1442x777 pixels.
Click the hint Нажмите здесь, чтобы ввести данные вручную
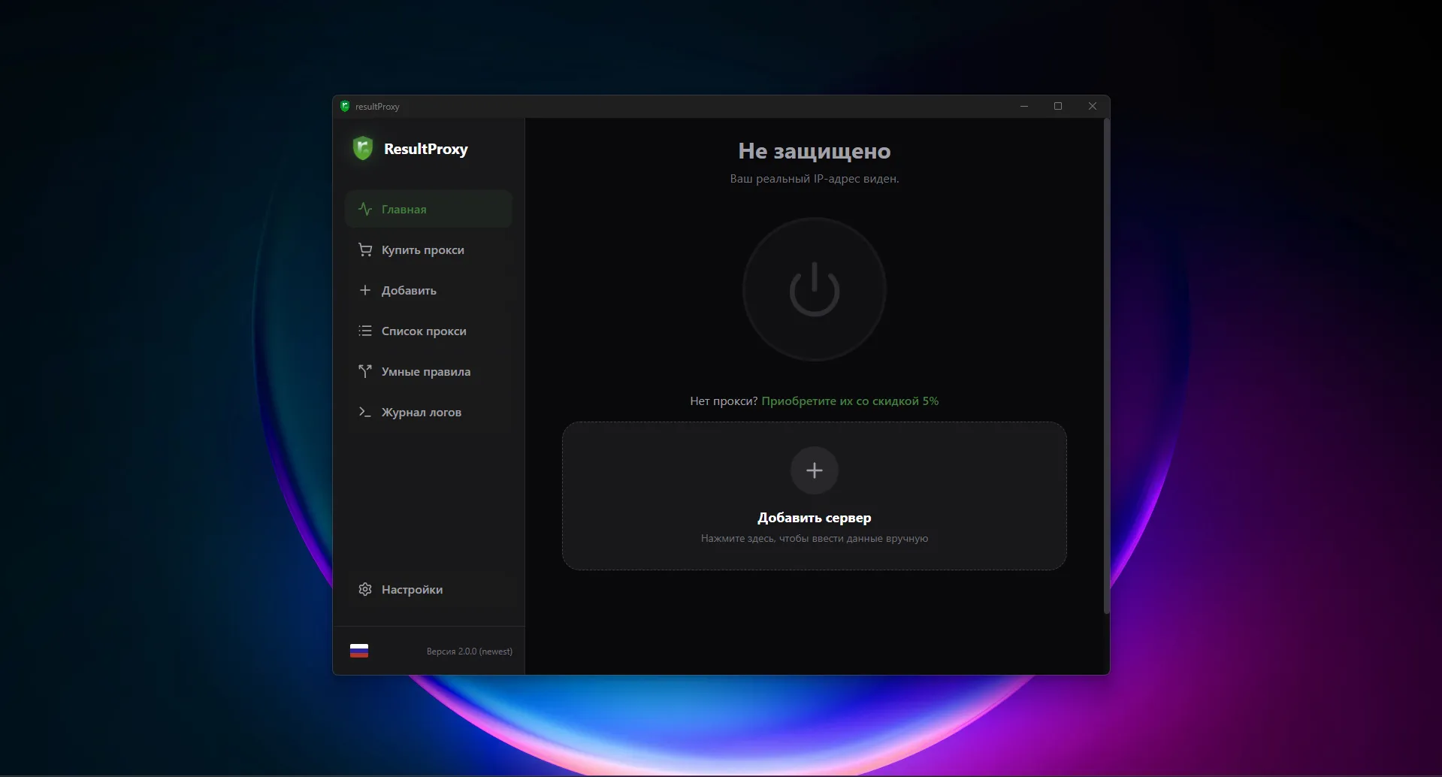(815, 538)
